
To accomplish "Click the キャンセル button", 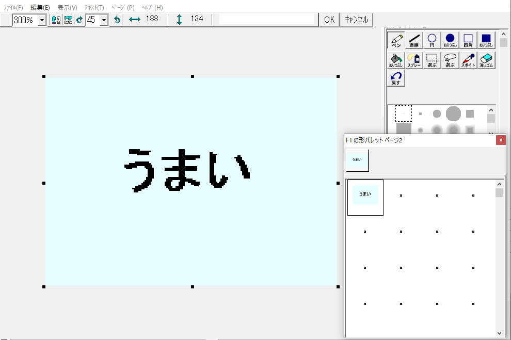I will (356, 20).
